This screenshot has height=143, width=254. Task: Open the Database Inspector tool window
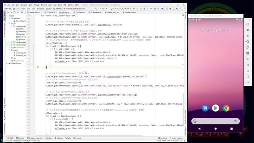click(x=35, y=138)
